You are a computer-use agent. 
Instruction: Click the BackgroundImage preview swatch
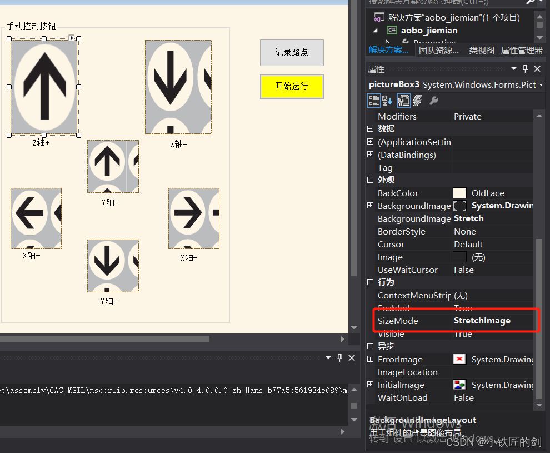[459, 206]
